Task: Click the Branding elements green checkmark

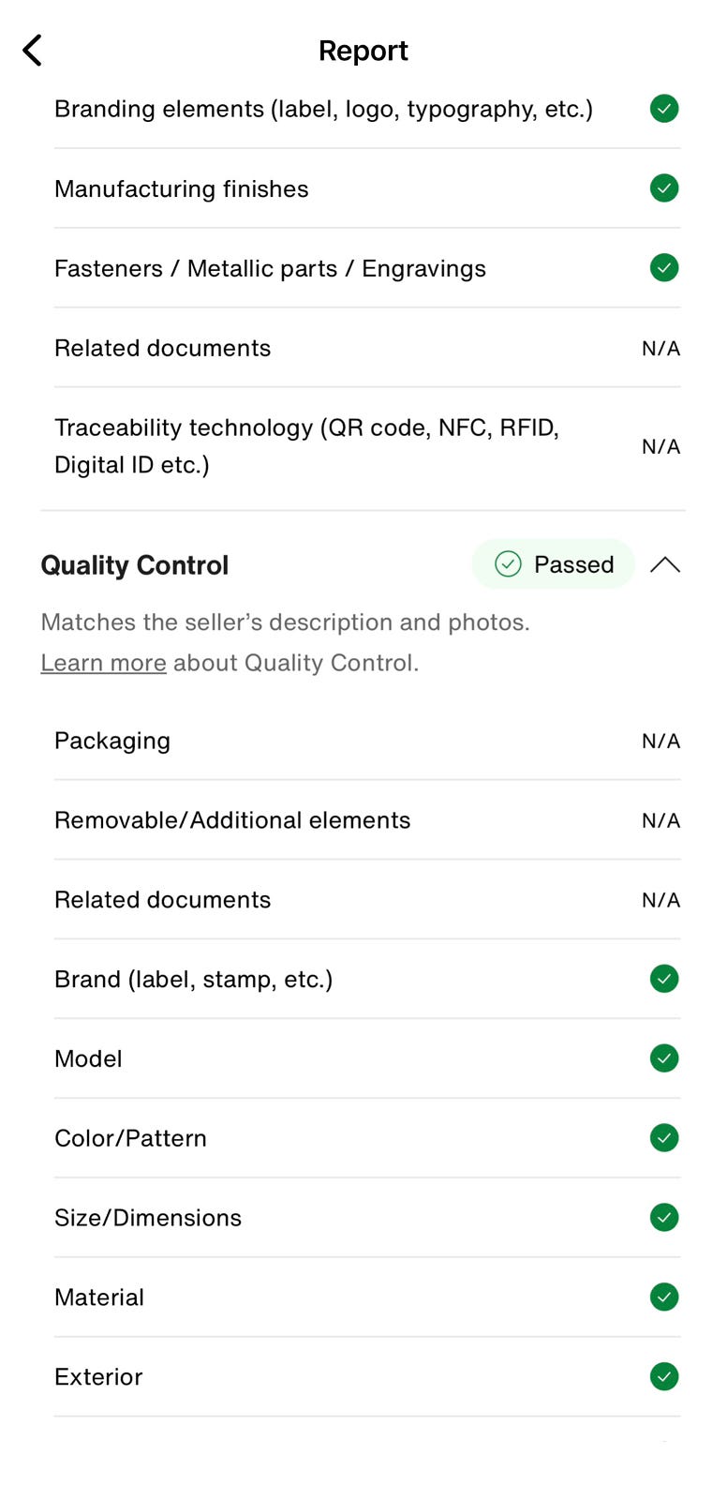Action: click(664, 109)
